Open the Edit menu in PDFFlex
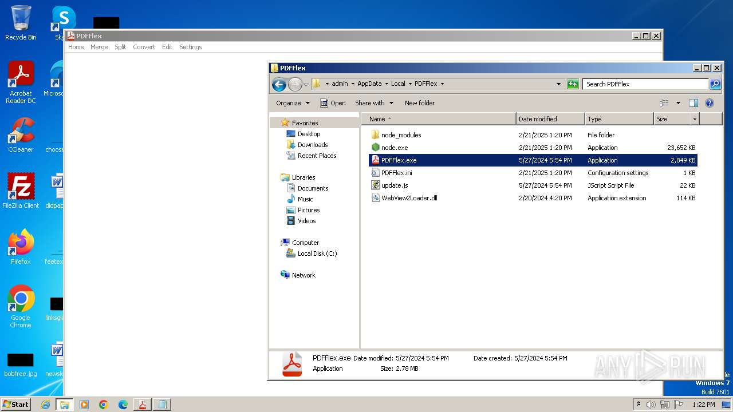Image resolution: width=733 pixels, height=412 pixels. click(x=167, y=47)
